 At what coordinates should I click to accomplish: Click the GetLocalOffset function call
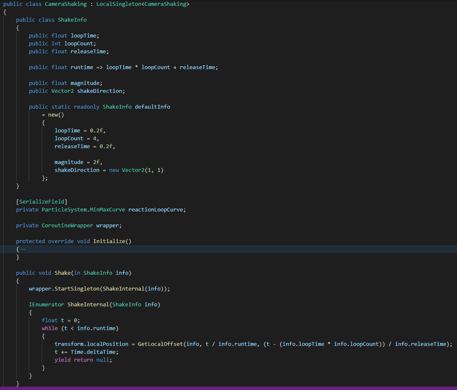click(160, 344)
